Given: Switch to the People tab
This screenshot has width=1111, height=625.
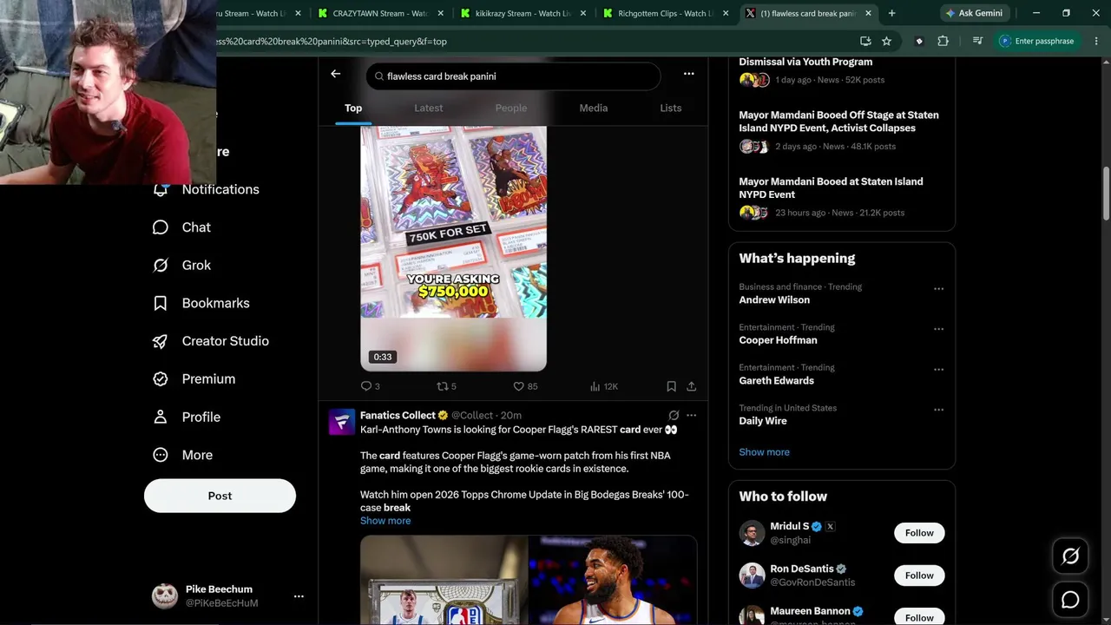Looking at the screenshot, I should tap(511, 109).
